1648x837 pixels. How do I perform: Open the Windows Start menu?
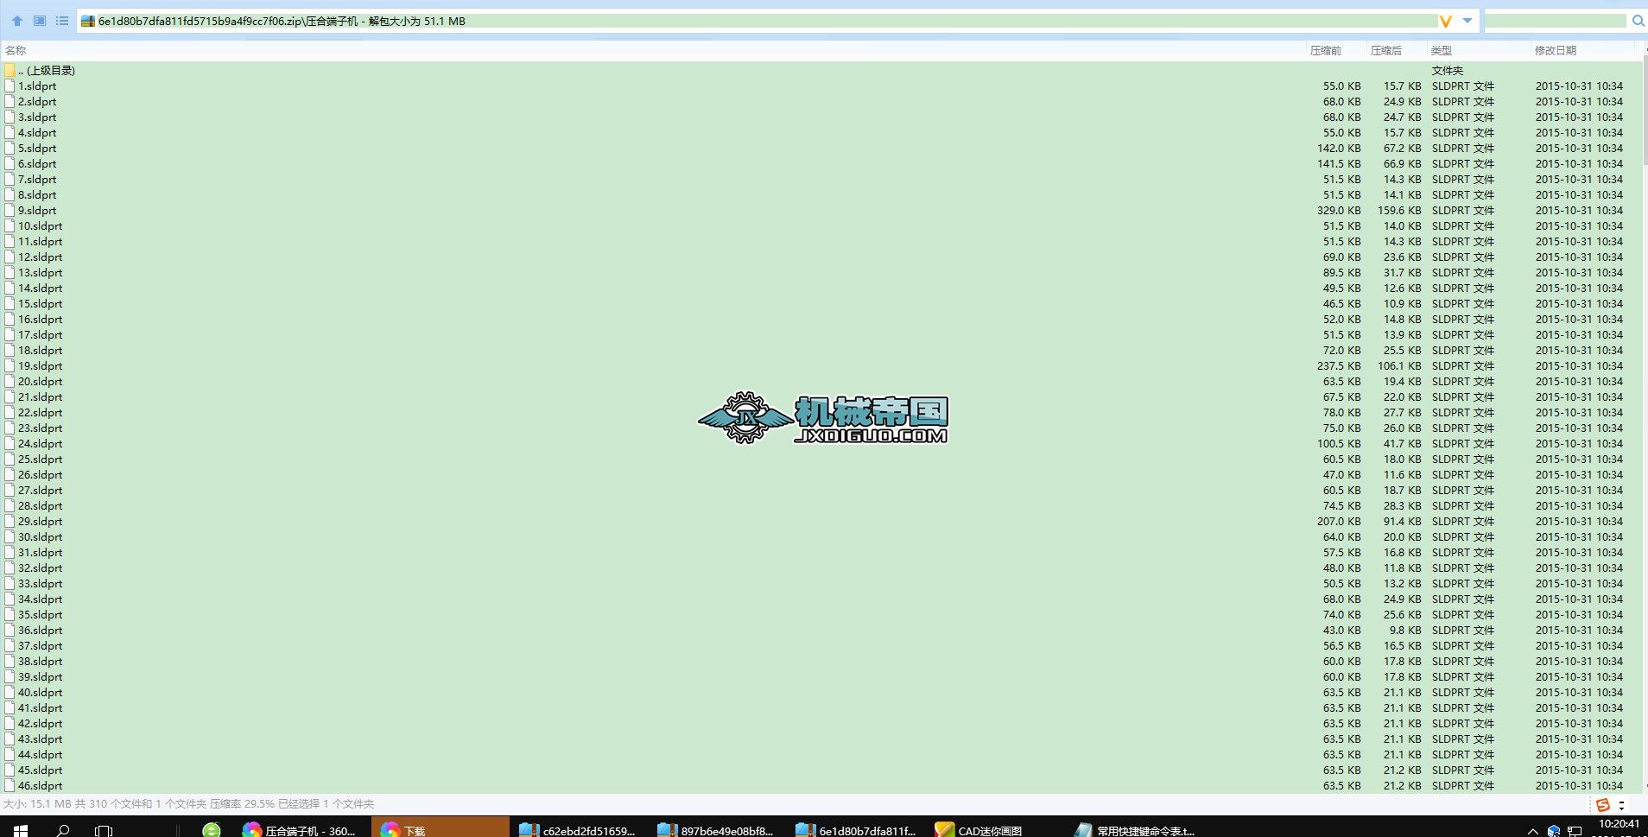(x=21, y=829)
